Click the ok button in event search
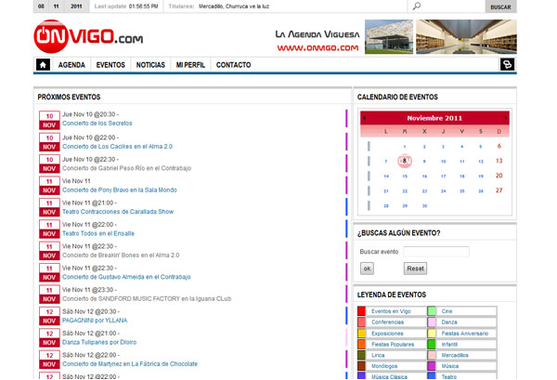 367,269
